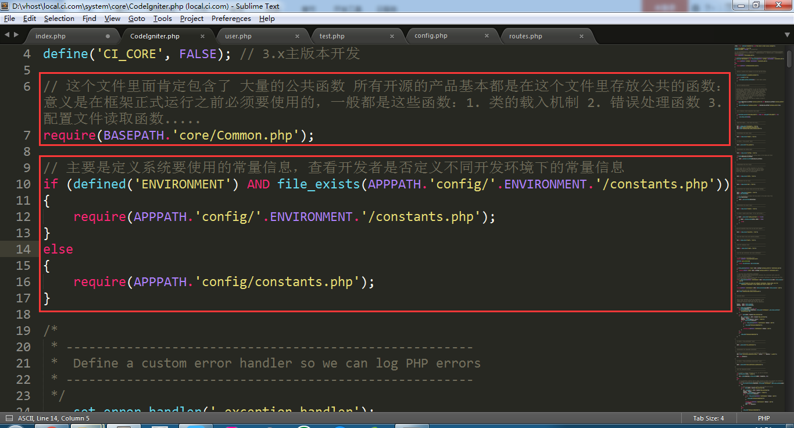Click the previous tab scroll arrow
The height and width of the screenshot is (428, 794).
point(7,35)
